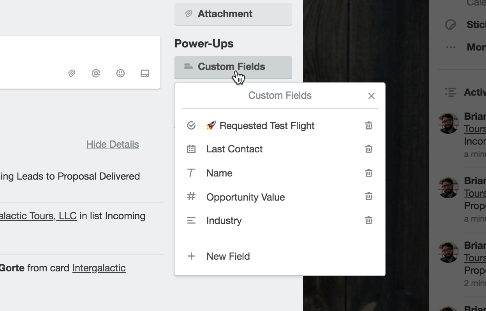Viewport: 486px width, 311px height.
Task: Select the Last Contact date field
Action: click(234, 149)
